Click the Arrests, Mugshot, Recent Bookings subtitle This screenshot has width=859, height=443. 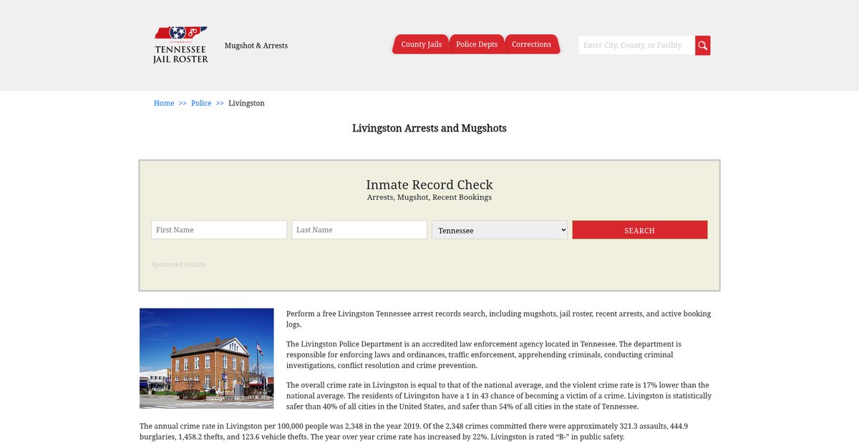[x=429, y=198]
